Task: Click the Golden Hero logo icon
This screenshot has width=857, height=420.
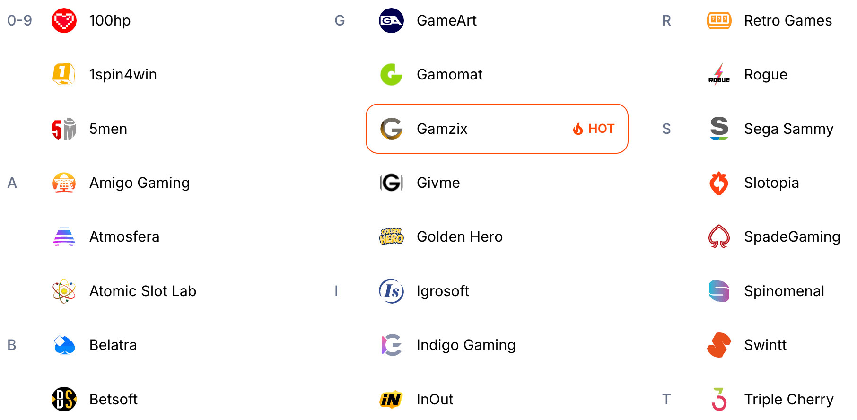Action: point(391,236)
